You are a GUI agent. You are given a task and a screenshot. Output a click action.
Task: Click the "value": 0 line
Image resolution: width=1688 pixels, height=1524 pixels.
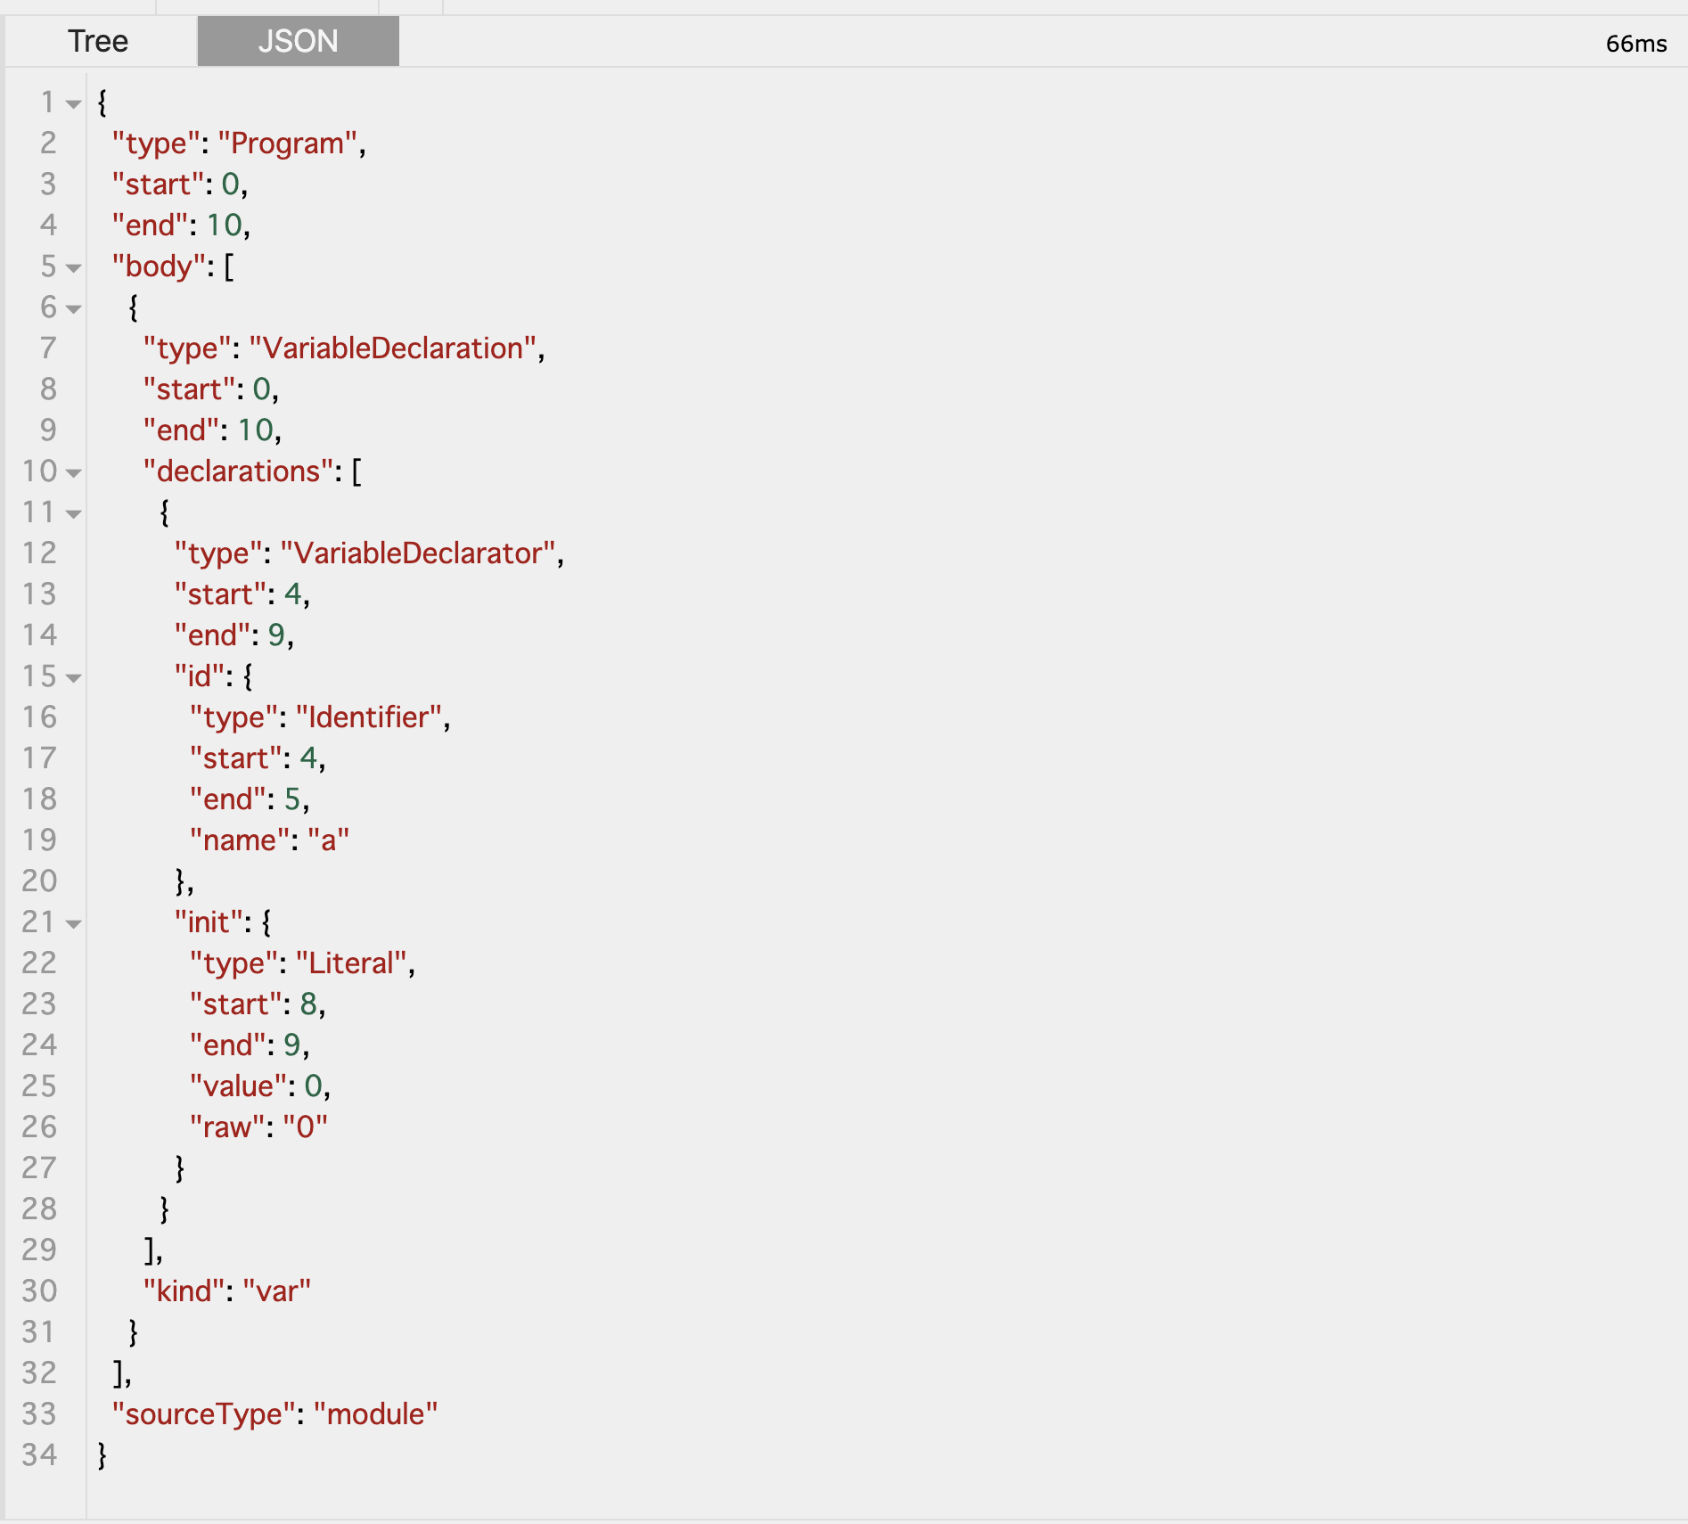[260, 1086]
